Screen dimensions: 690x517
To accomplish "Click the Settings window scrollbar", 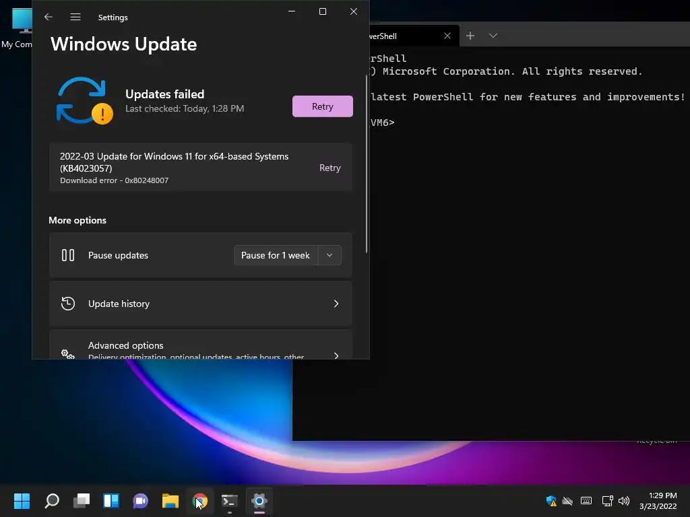I will click(366, 164).
